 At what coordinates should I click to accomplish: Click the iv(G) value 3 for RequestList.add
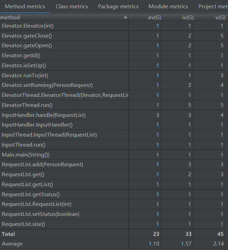tap(189, 164)
